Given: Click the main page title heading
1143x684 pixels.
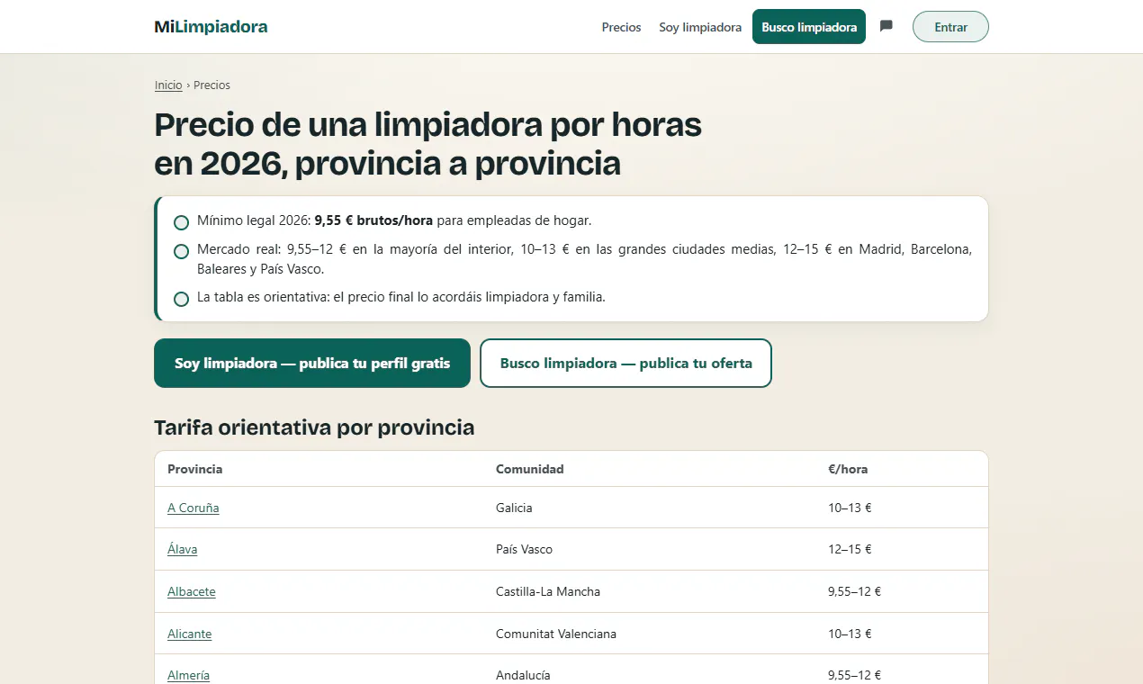Looking at the screenshot, I should coord(427,144).
